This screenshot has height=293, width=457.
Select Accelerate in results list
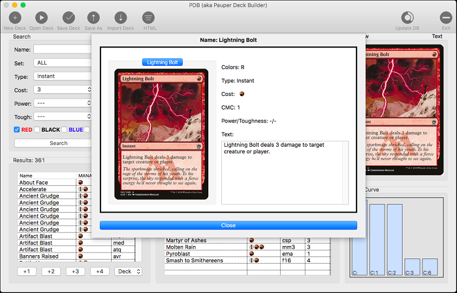[x=46, y=189]
